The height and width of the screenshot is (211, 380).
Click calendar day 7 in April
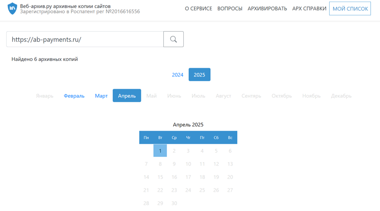point(146,164)
